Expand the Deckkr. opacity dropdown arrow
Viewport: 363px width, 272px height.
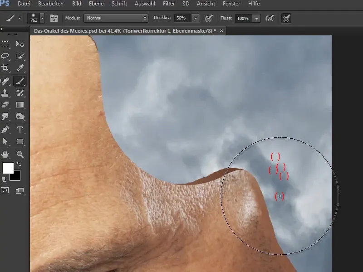196,18
